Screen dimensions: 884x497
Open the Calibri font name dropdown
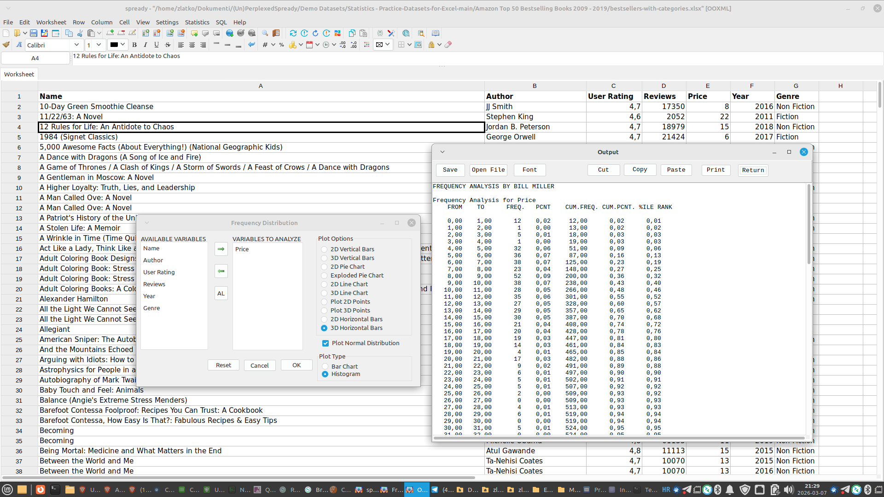click(x=76, y=45)
